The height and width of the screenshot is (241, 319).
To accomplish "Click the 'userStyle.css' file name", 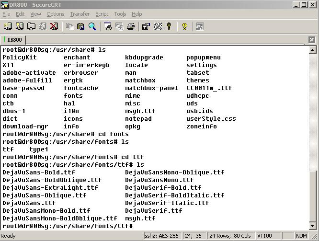I will pyautogui.click(x=211, y=119).
